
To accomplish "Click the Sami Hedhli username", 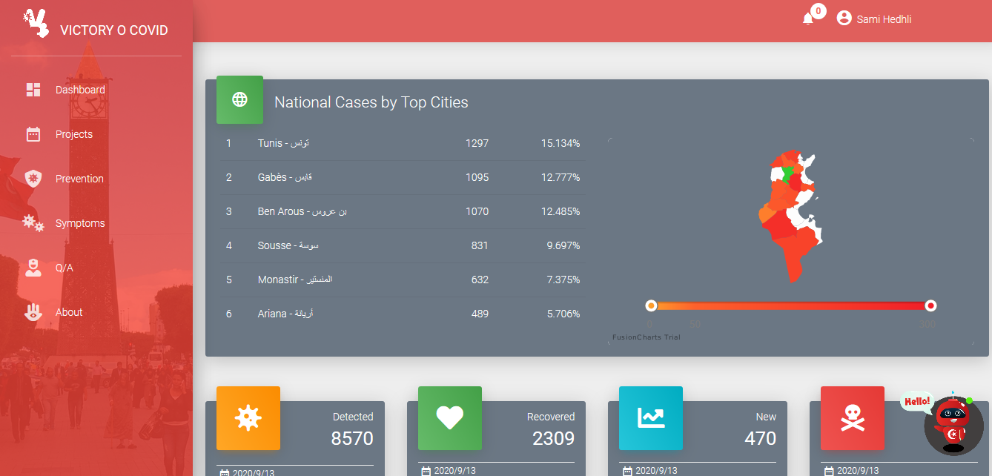I will pos(884,19).
